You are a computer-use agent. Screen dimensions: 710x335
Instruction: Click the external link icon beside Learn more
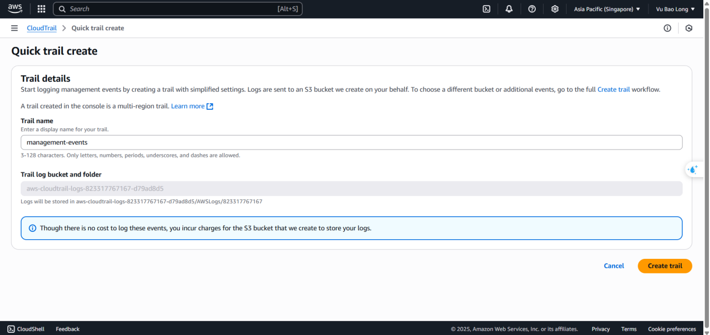point(210,106)
